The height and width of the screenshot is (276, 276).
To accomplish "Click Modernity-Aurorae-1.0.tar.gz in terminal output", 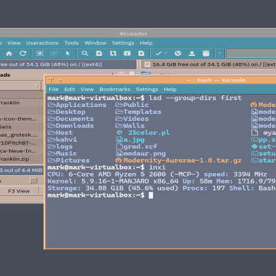I will (x=182, y=160).
